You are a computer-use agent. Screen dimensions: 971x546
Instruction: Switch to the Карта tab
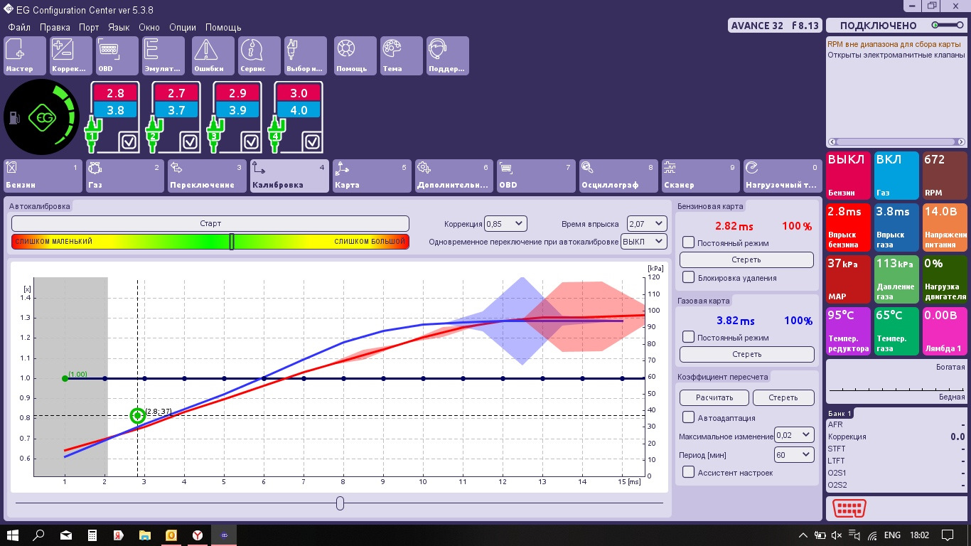[371, 176]
